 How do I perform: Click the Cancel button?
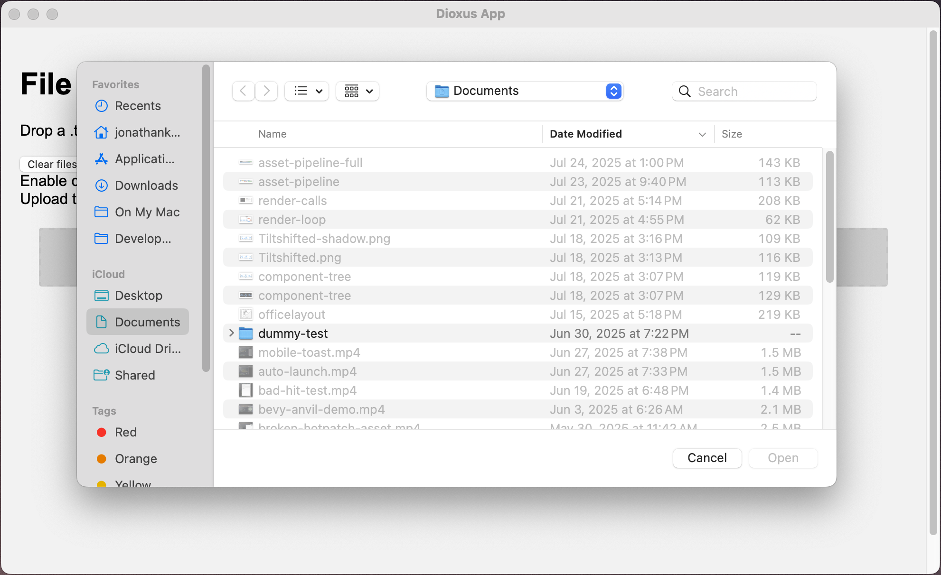coord(707,458)
